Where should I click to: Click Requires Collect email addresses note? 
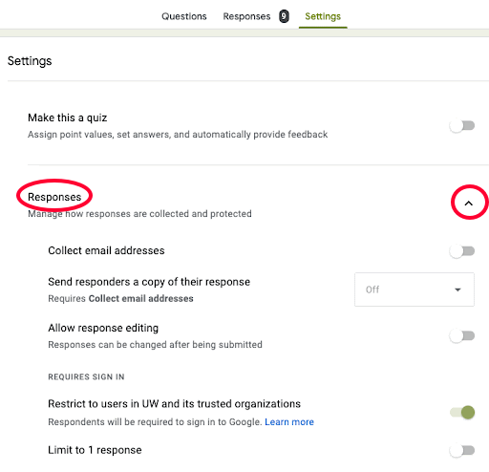coord(120,298)
